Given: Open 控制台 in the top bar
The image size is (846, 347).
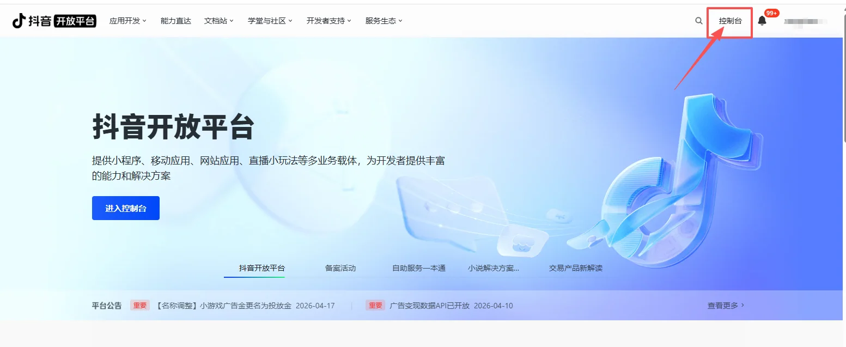Looking at the screenshot, I should [x=730, y=21].
